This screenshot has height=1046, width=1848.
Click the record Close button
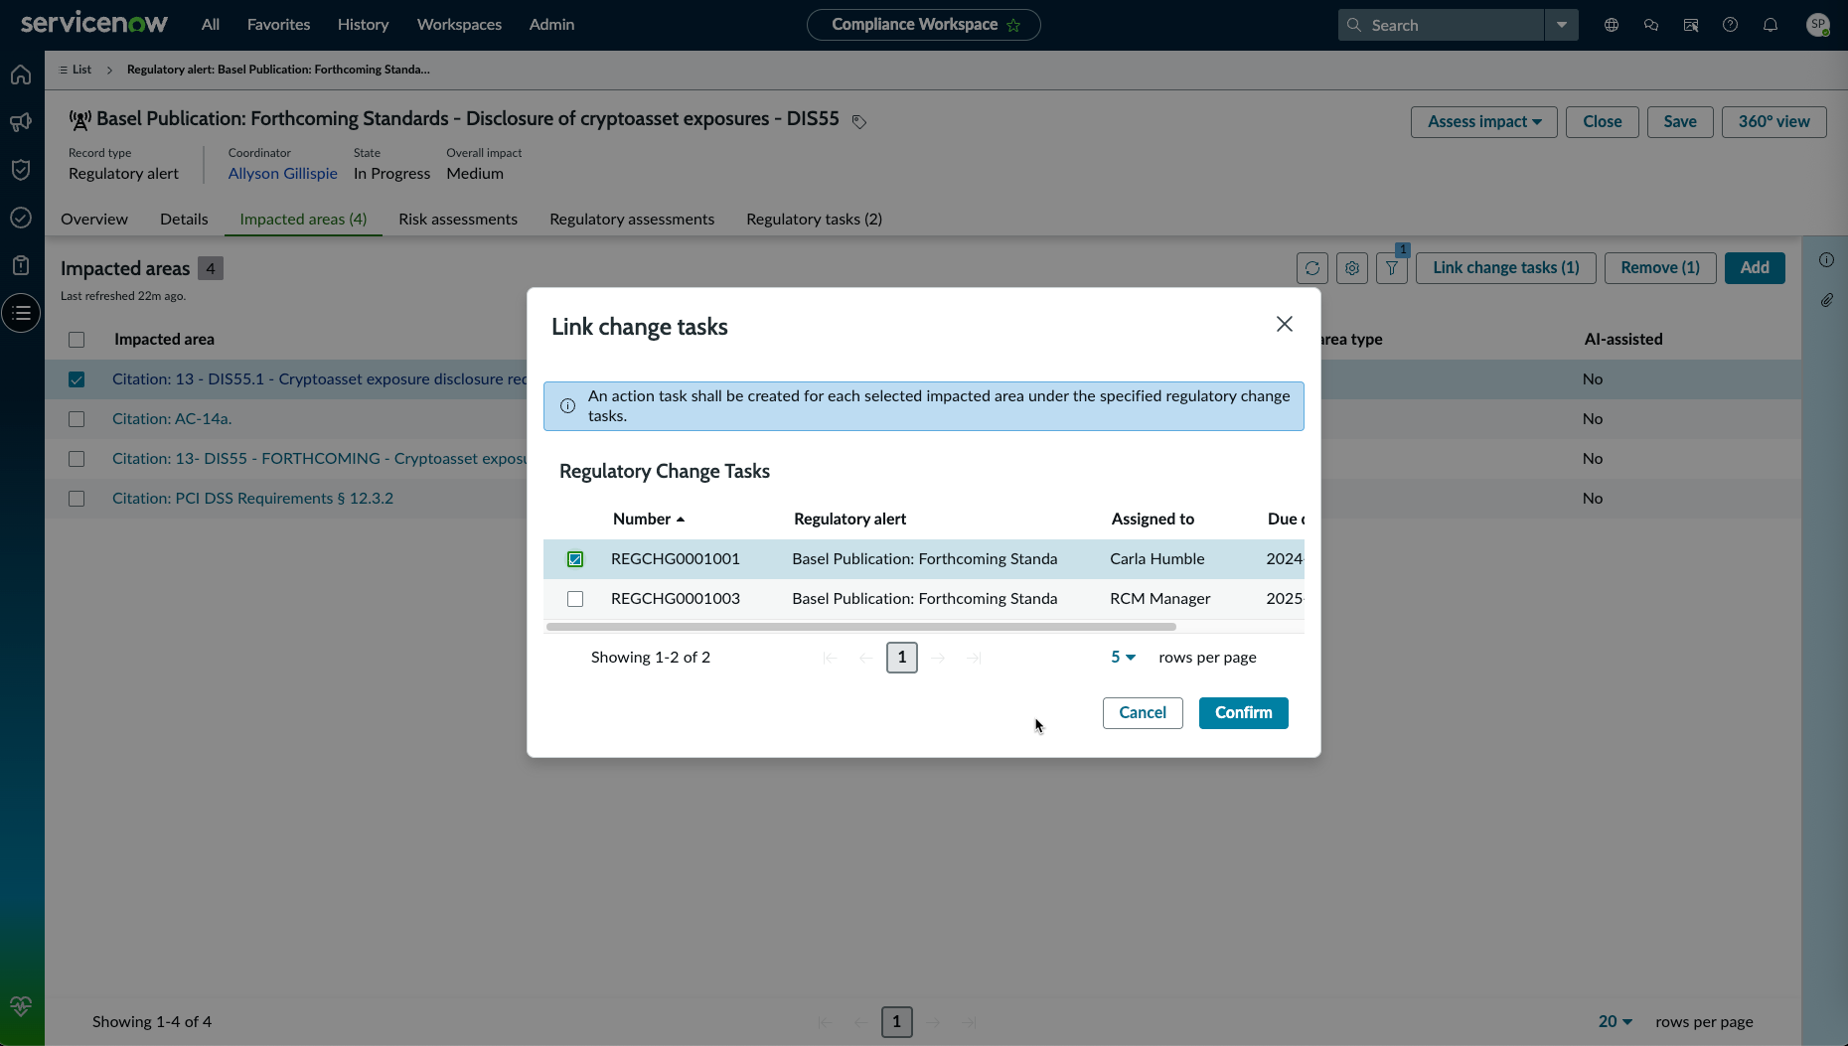click(x=1603, y=122)
